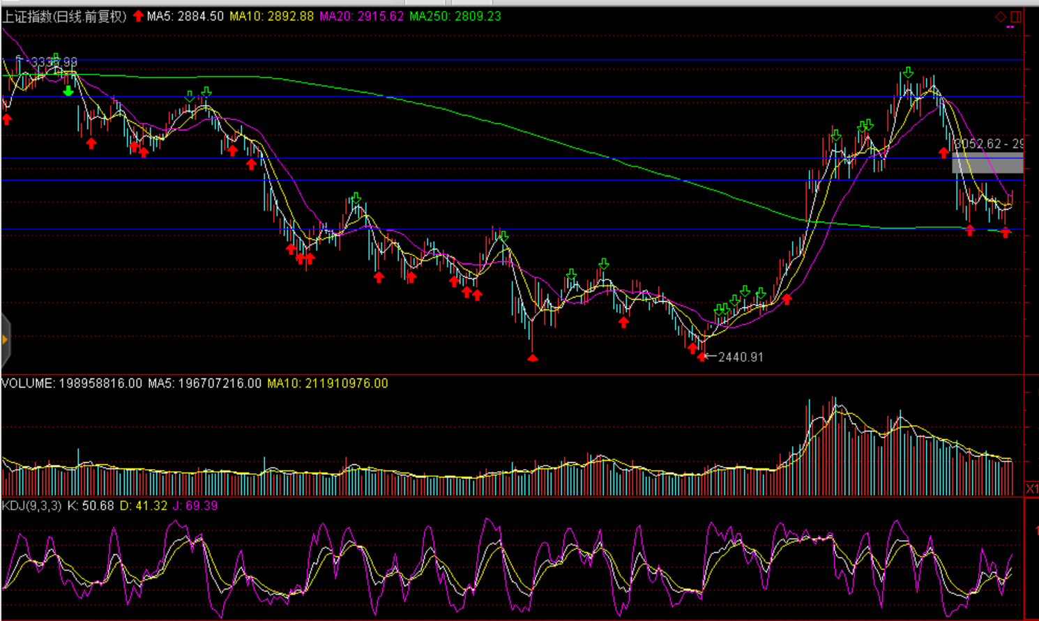Select the magenta MA20: 2915.62 label
The height and width of the screenshot is (621, 1039).
(x=361, y=16)
